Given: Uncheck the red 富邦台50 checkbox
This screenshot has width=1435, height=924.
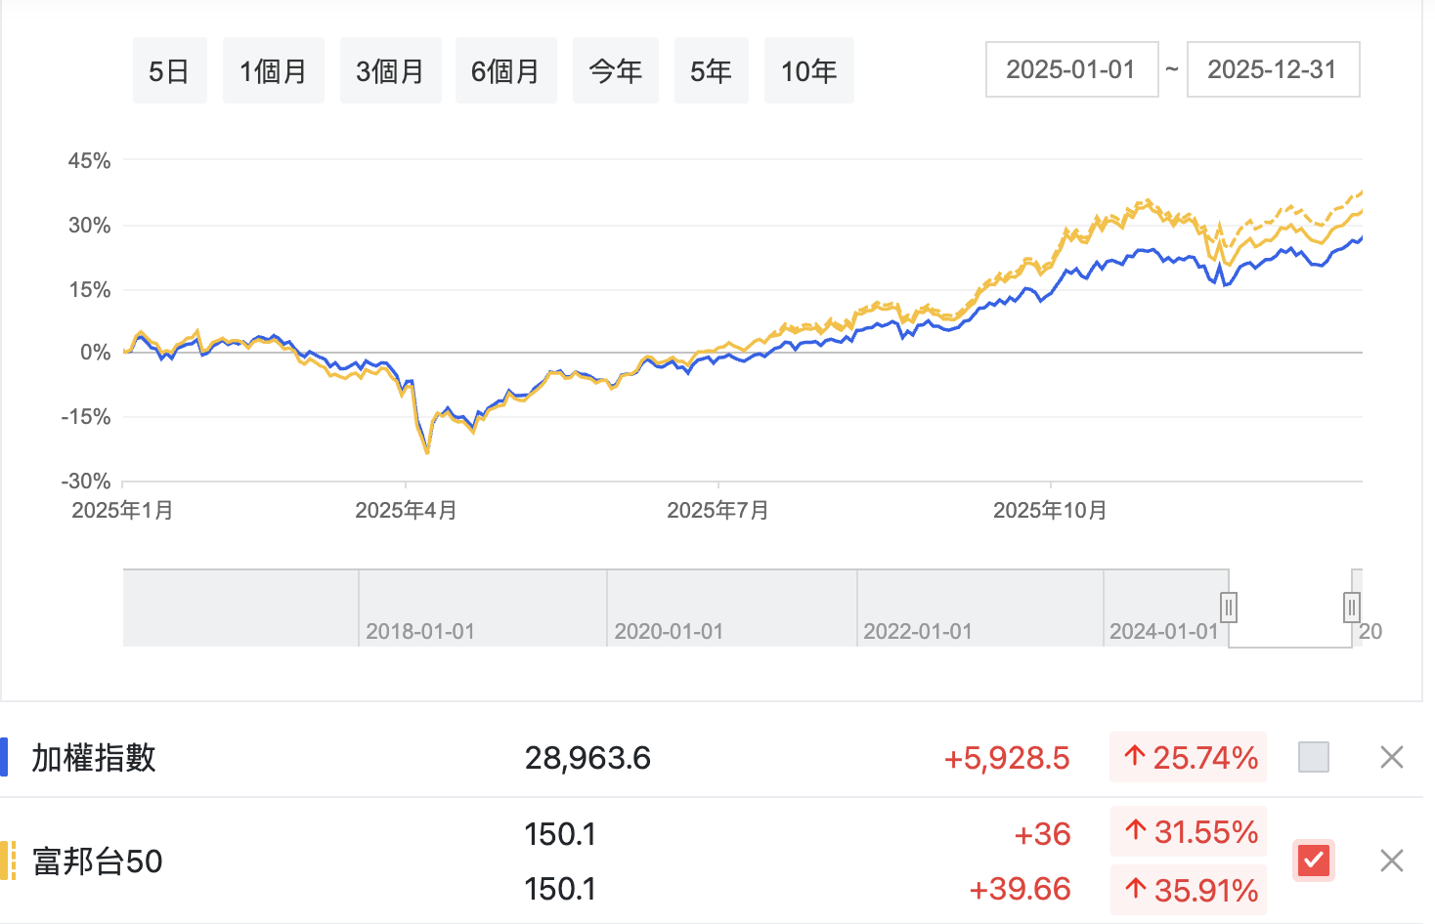Looking at the screenshot, I should coord(1313,861).
